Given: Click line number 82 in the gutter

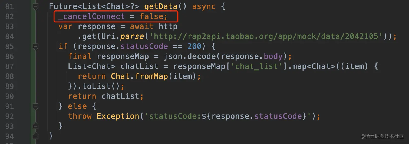Looking at the screenshot, I should [9, 17].
